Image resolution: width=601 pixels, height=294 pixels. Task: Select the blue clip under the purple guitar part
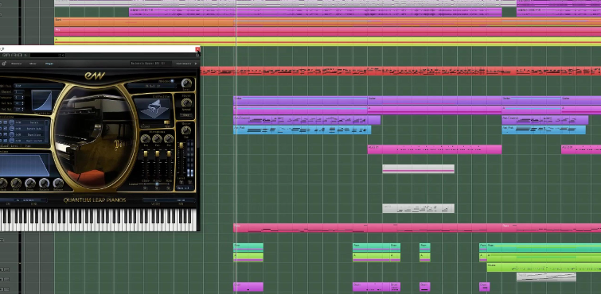click(302, 130)
